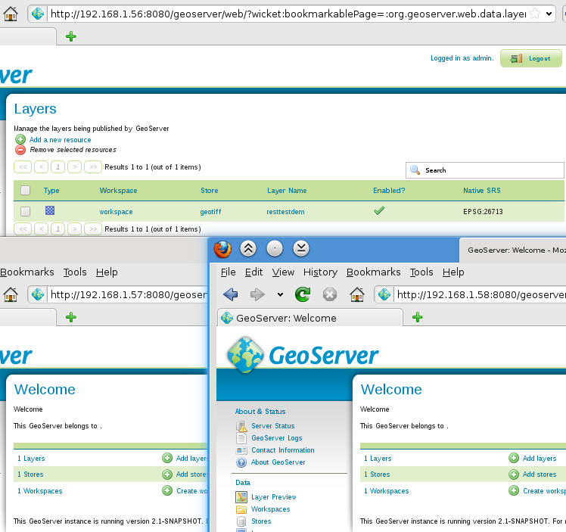The width and height of the screenshot is (566, 532).
Task: Open the resttestdem layer link
Action: coord(285,211)
